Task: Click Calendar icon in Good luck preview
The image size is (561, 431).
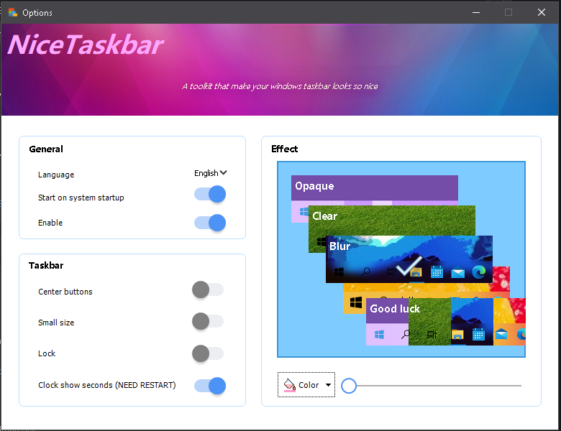Action: 478,335
